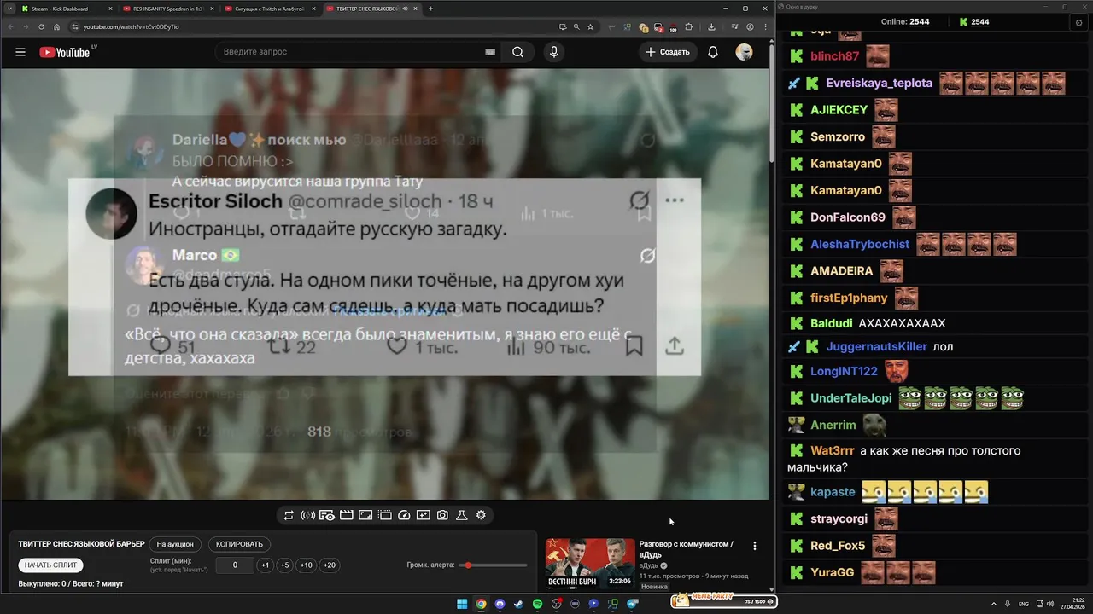Image resolution: width=1093 pixels, height=614 pixels.
Task: Open the Разговор с коммунистом video title
Action: coord(686,548)
